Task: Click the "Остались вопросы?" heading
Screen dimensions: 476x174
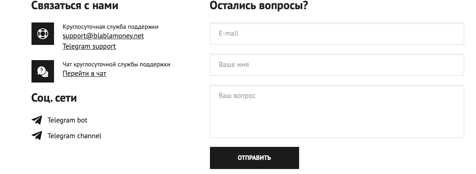Action: (x=259, y=6)
